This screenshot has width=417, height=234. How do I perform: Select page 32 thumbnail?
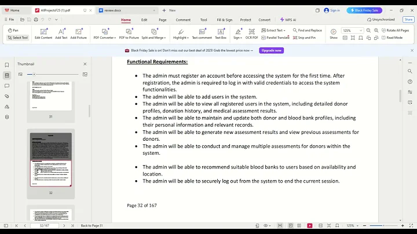tap(51, 159)
